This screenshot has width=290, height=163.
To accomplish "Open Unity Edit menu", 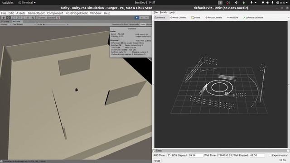I will [11, 13].
